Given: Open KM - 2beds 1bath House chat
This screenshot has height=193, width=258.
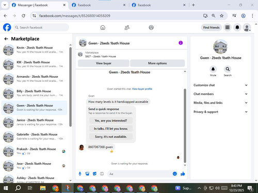Looking at the screenshot, I should tap(34, 64).
